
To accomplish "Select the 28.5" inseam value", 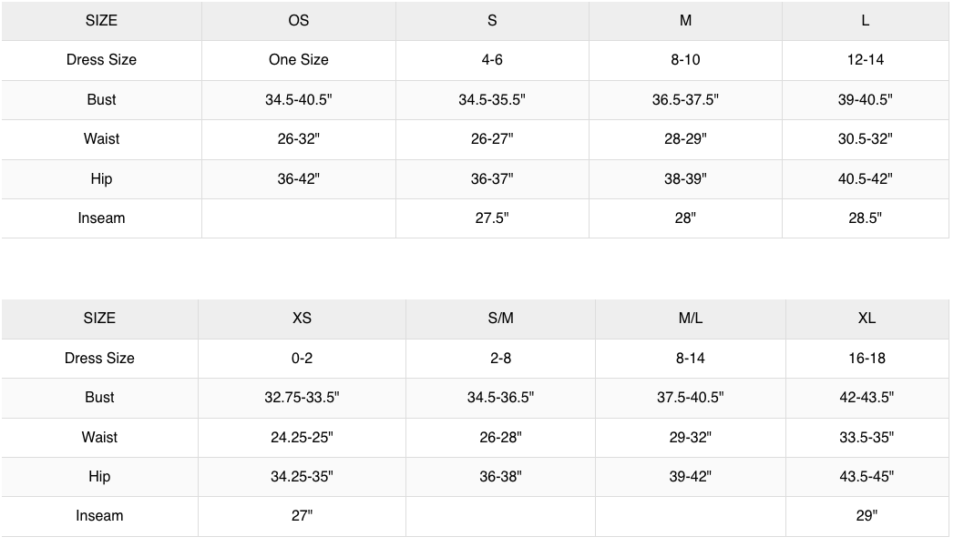I will pos(865,218).
